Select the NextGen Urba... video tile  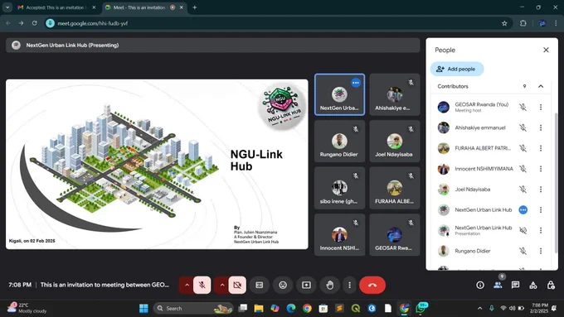pyautogui.click(x=339, y=95)
